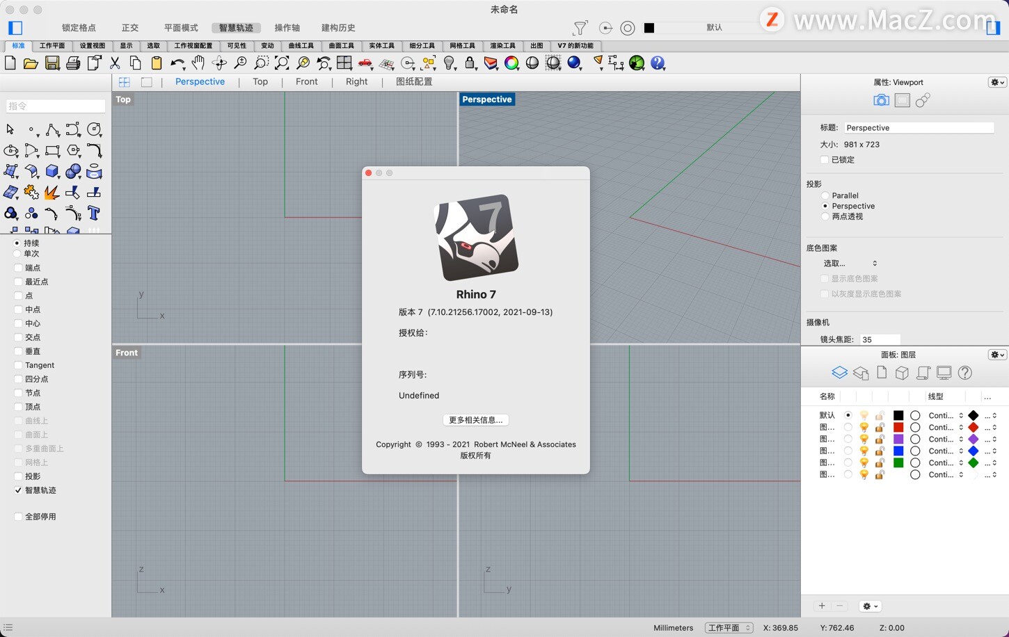Open the gear menu in 图层 panel header
The height and width of the screenshot is (637, 1009).
(x=997, y=355)
